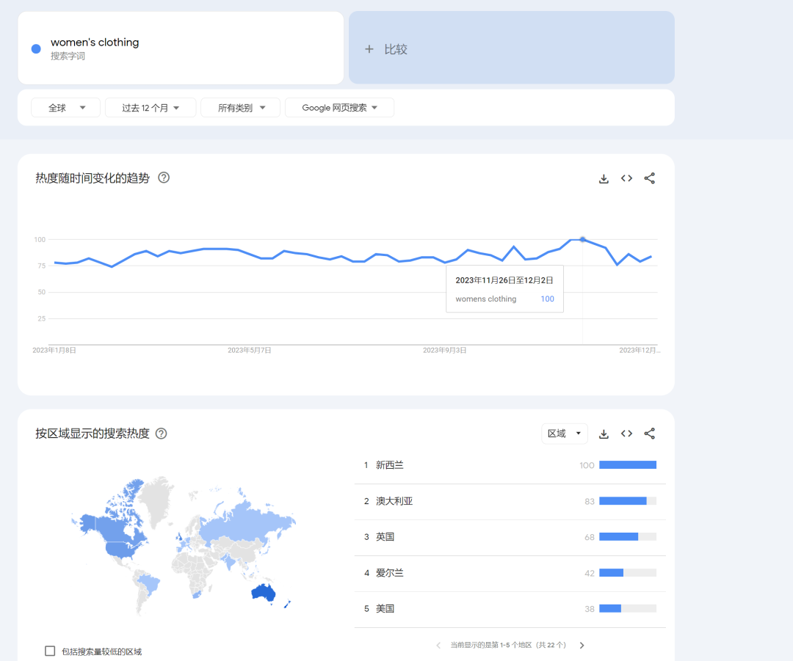This screenshot has width=793, height=661.
Task: Open the 全球 location dropdown
Action: point(67,108)
